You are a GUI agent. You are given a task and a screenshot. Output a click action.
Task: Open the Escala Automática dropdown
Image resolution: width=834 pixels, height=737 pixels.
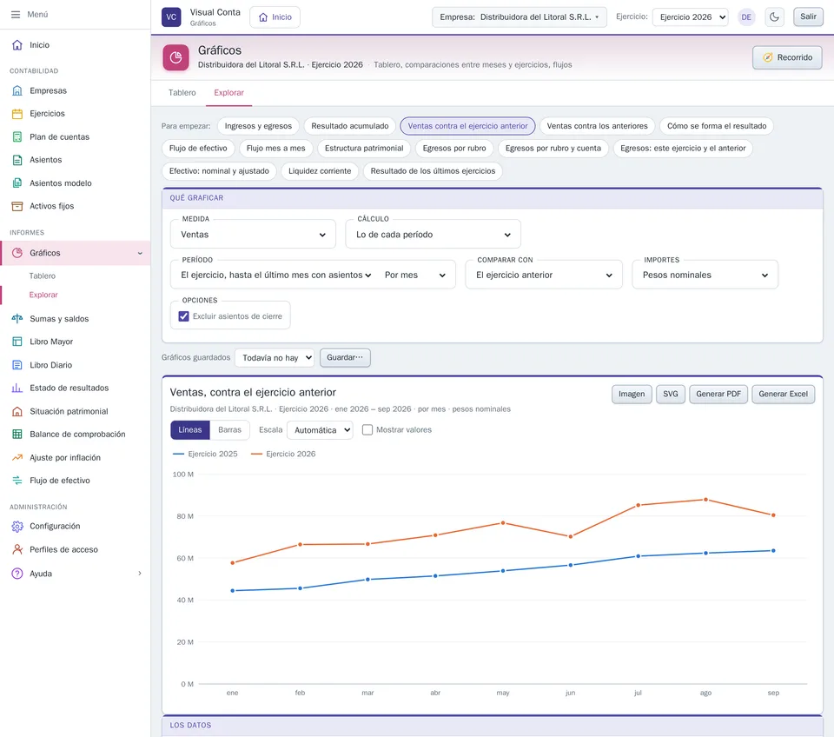321,430
